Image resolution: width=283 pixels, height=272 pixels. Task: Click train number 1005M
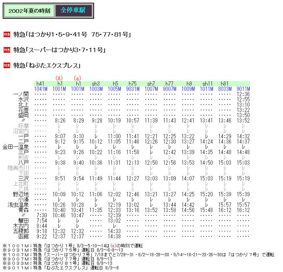coord(115,89)
